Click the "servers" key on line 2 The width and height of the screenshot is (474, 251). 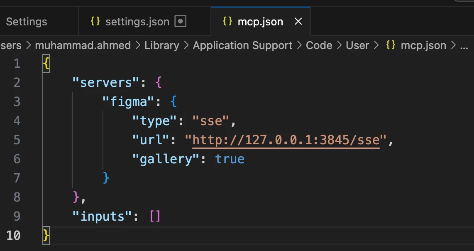point(106,82)
